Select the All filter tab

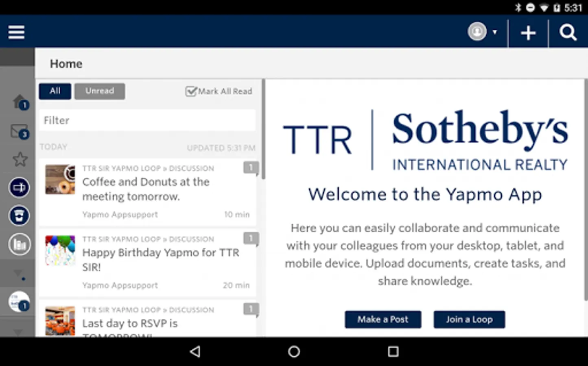tap(55, 91)
